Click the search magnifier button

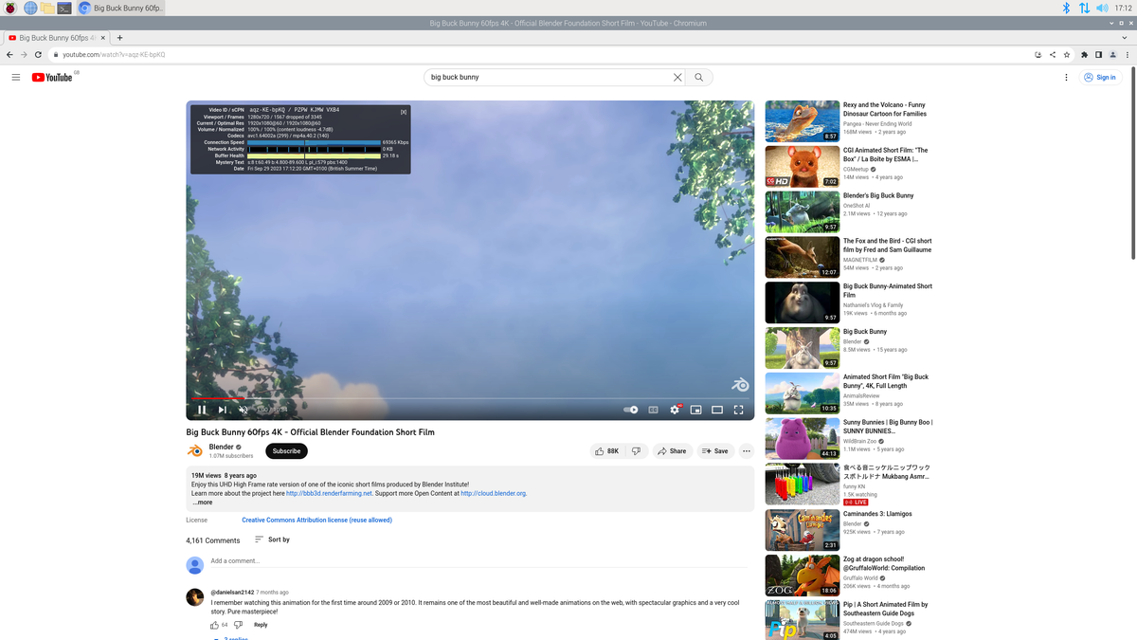(699, 77)
